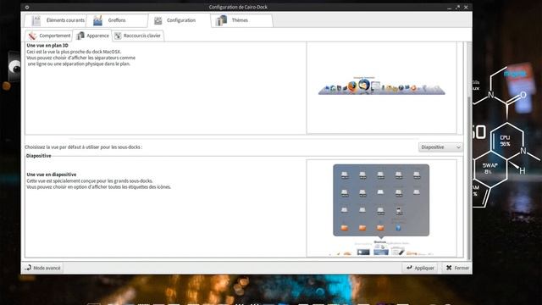This screenshot has height=305, width=542.
Task: Click the Fermer button
Action: pos(457,268)
